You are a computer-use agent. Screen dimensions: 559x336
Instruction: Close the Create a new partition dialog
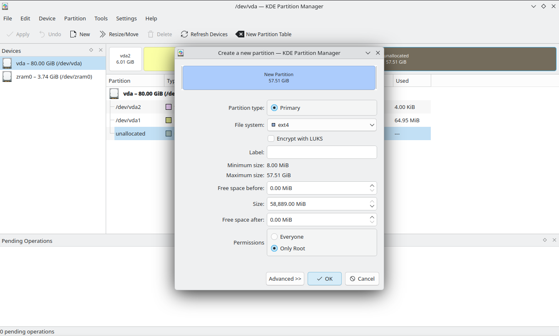[378, 53]
